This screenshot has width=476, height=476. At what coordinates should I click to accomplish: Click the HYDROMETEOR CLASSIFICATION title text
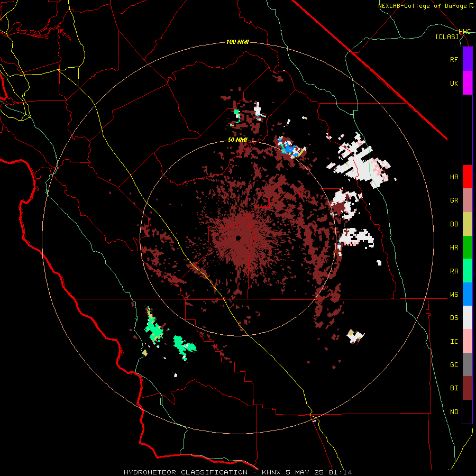tap(186, 472)
